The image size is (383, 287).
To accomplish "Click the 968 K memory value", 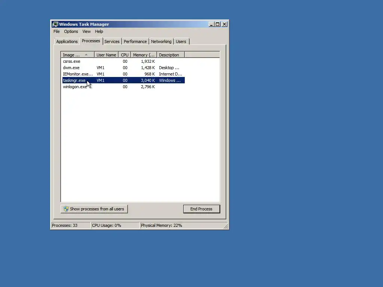I will (x=150, y=74).
